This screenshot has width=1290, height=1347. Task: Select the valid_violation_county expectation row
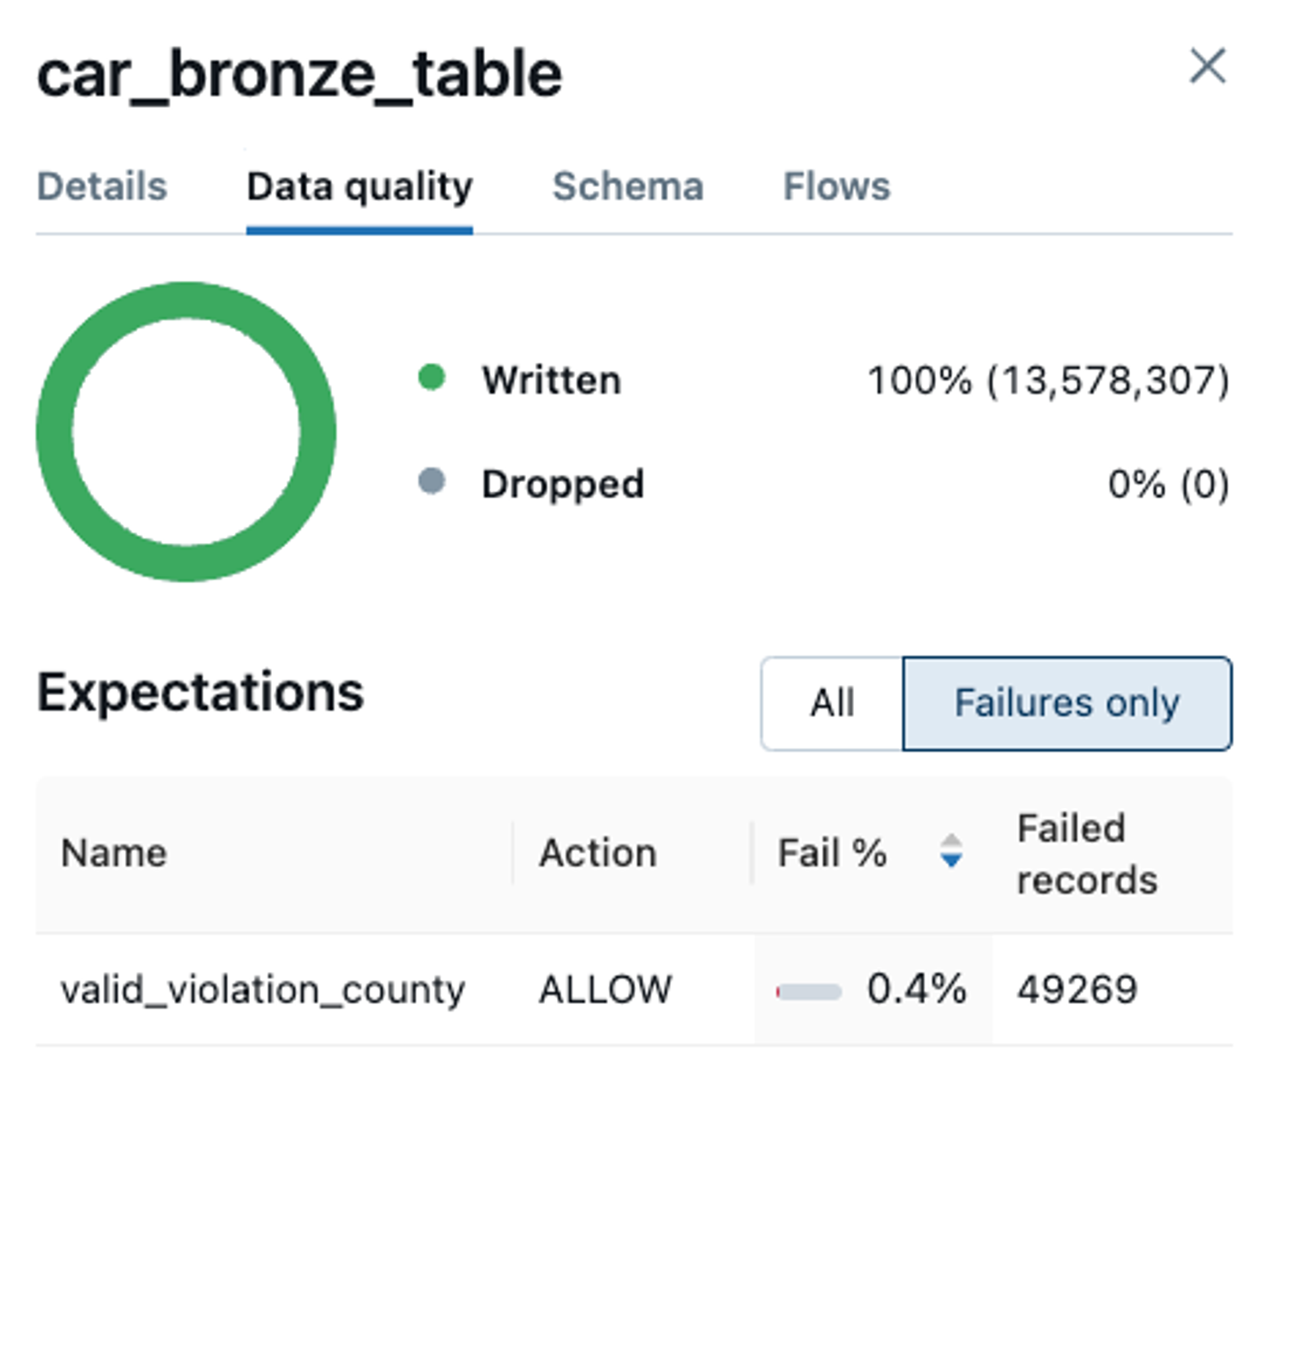coord(263,990)
